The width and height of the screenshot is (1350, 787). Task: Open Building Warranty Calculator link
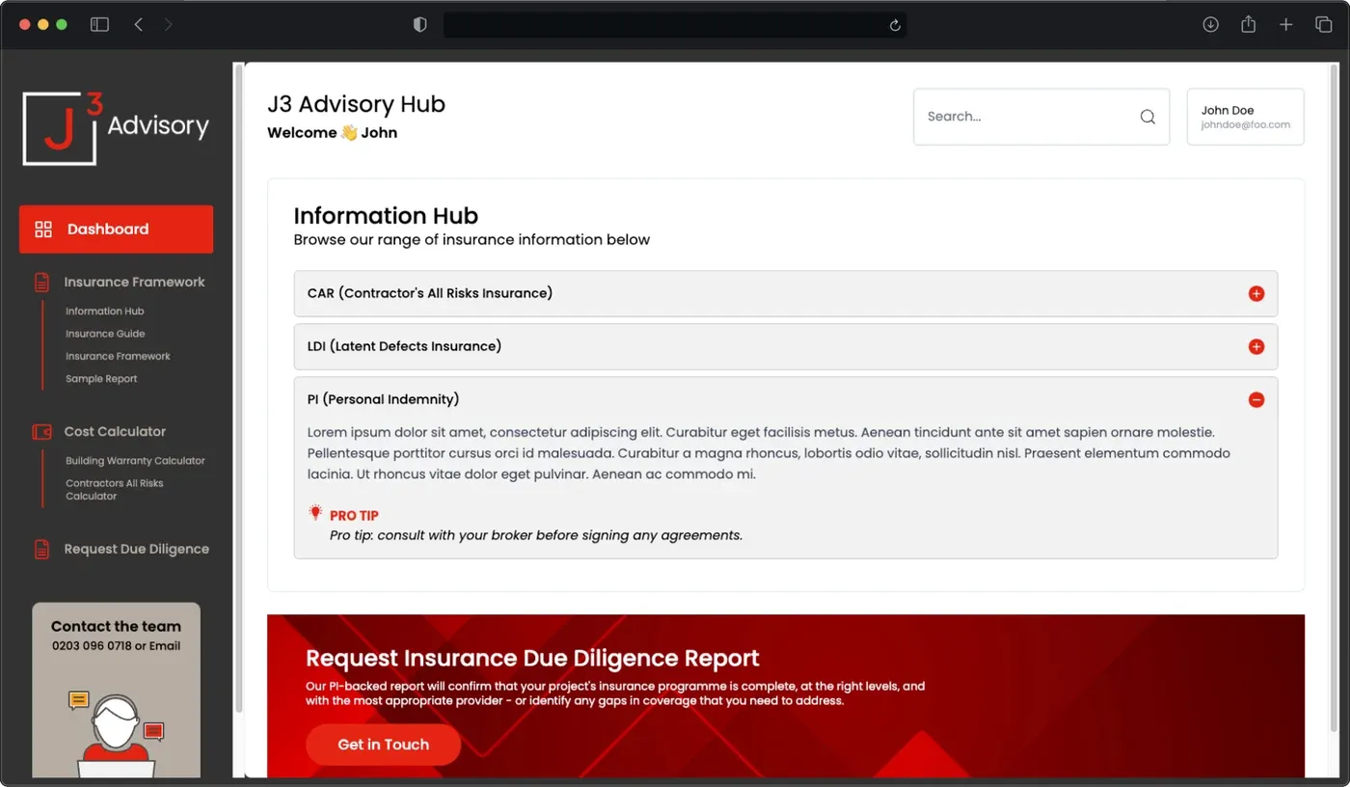pos(135,461)
